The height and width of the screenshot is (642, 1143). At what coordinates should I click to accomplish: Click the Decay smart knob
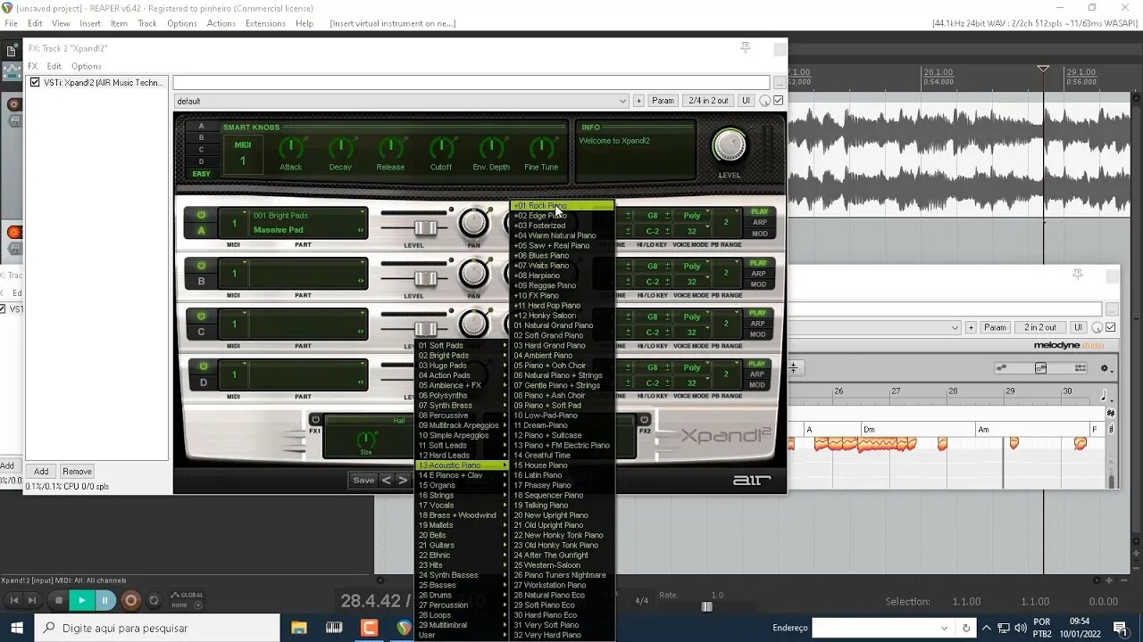tap(340, 148)
